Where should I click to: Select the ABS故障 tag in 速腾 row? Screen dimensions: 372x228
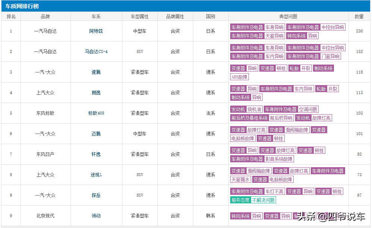pyautogui.click(x=240, y=77)
